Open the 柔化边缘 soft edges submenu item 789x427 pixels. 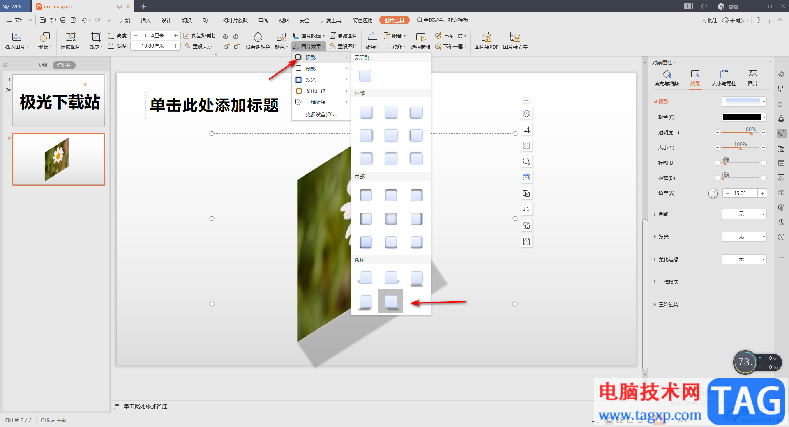click(321, 91)
